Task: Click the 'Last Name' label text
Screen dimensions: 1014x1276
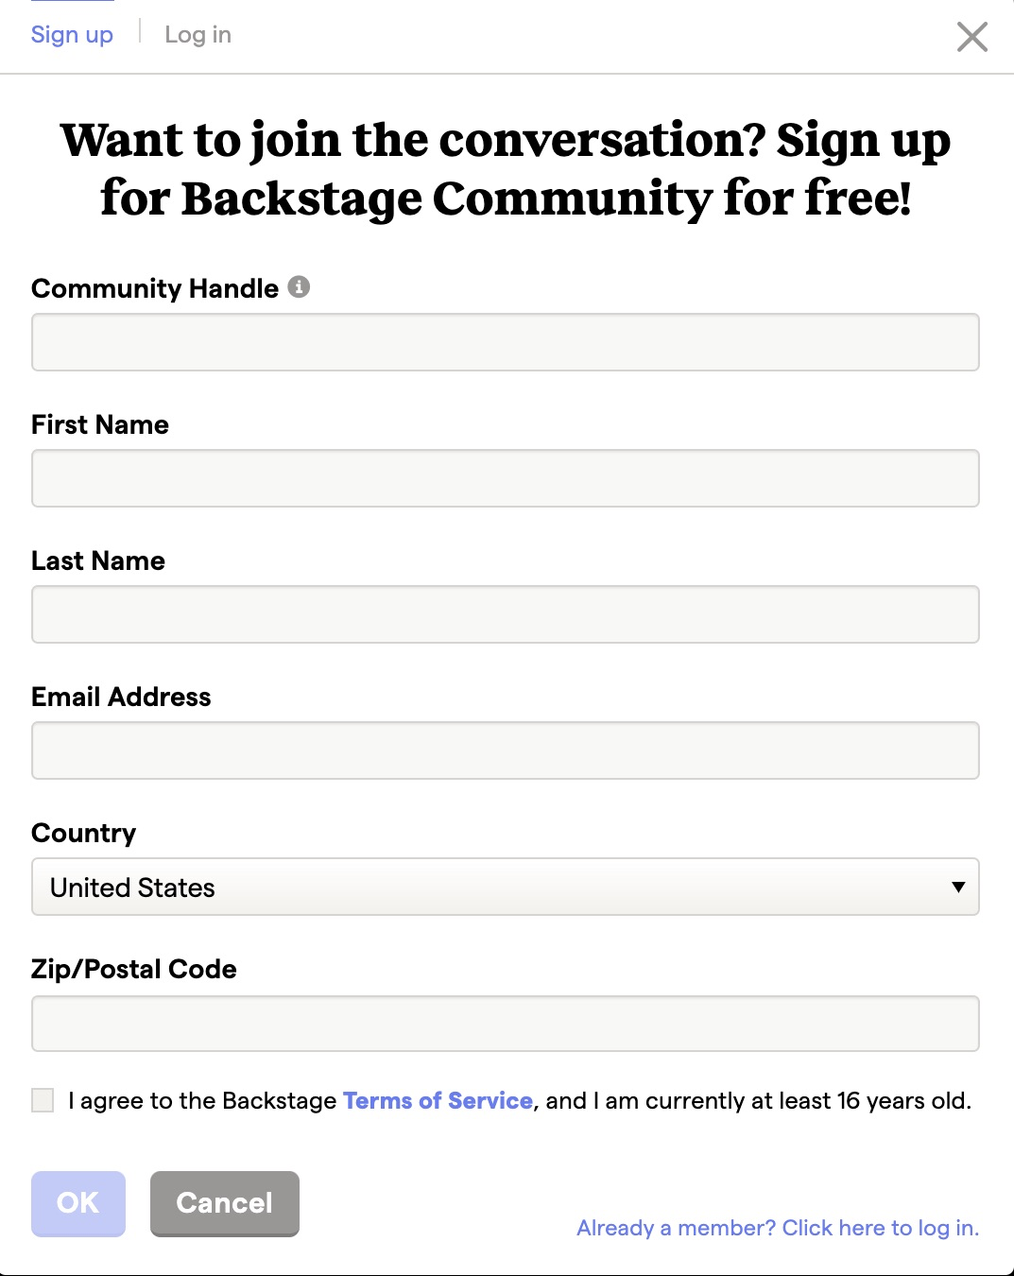Action: 98,560
